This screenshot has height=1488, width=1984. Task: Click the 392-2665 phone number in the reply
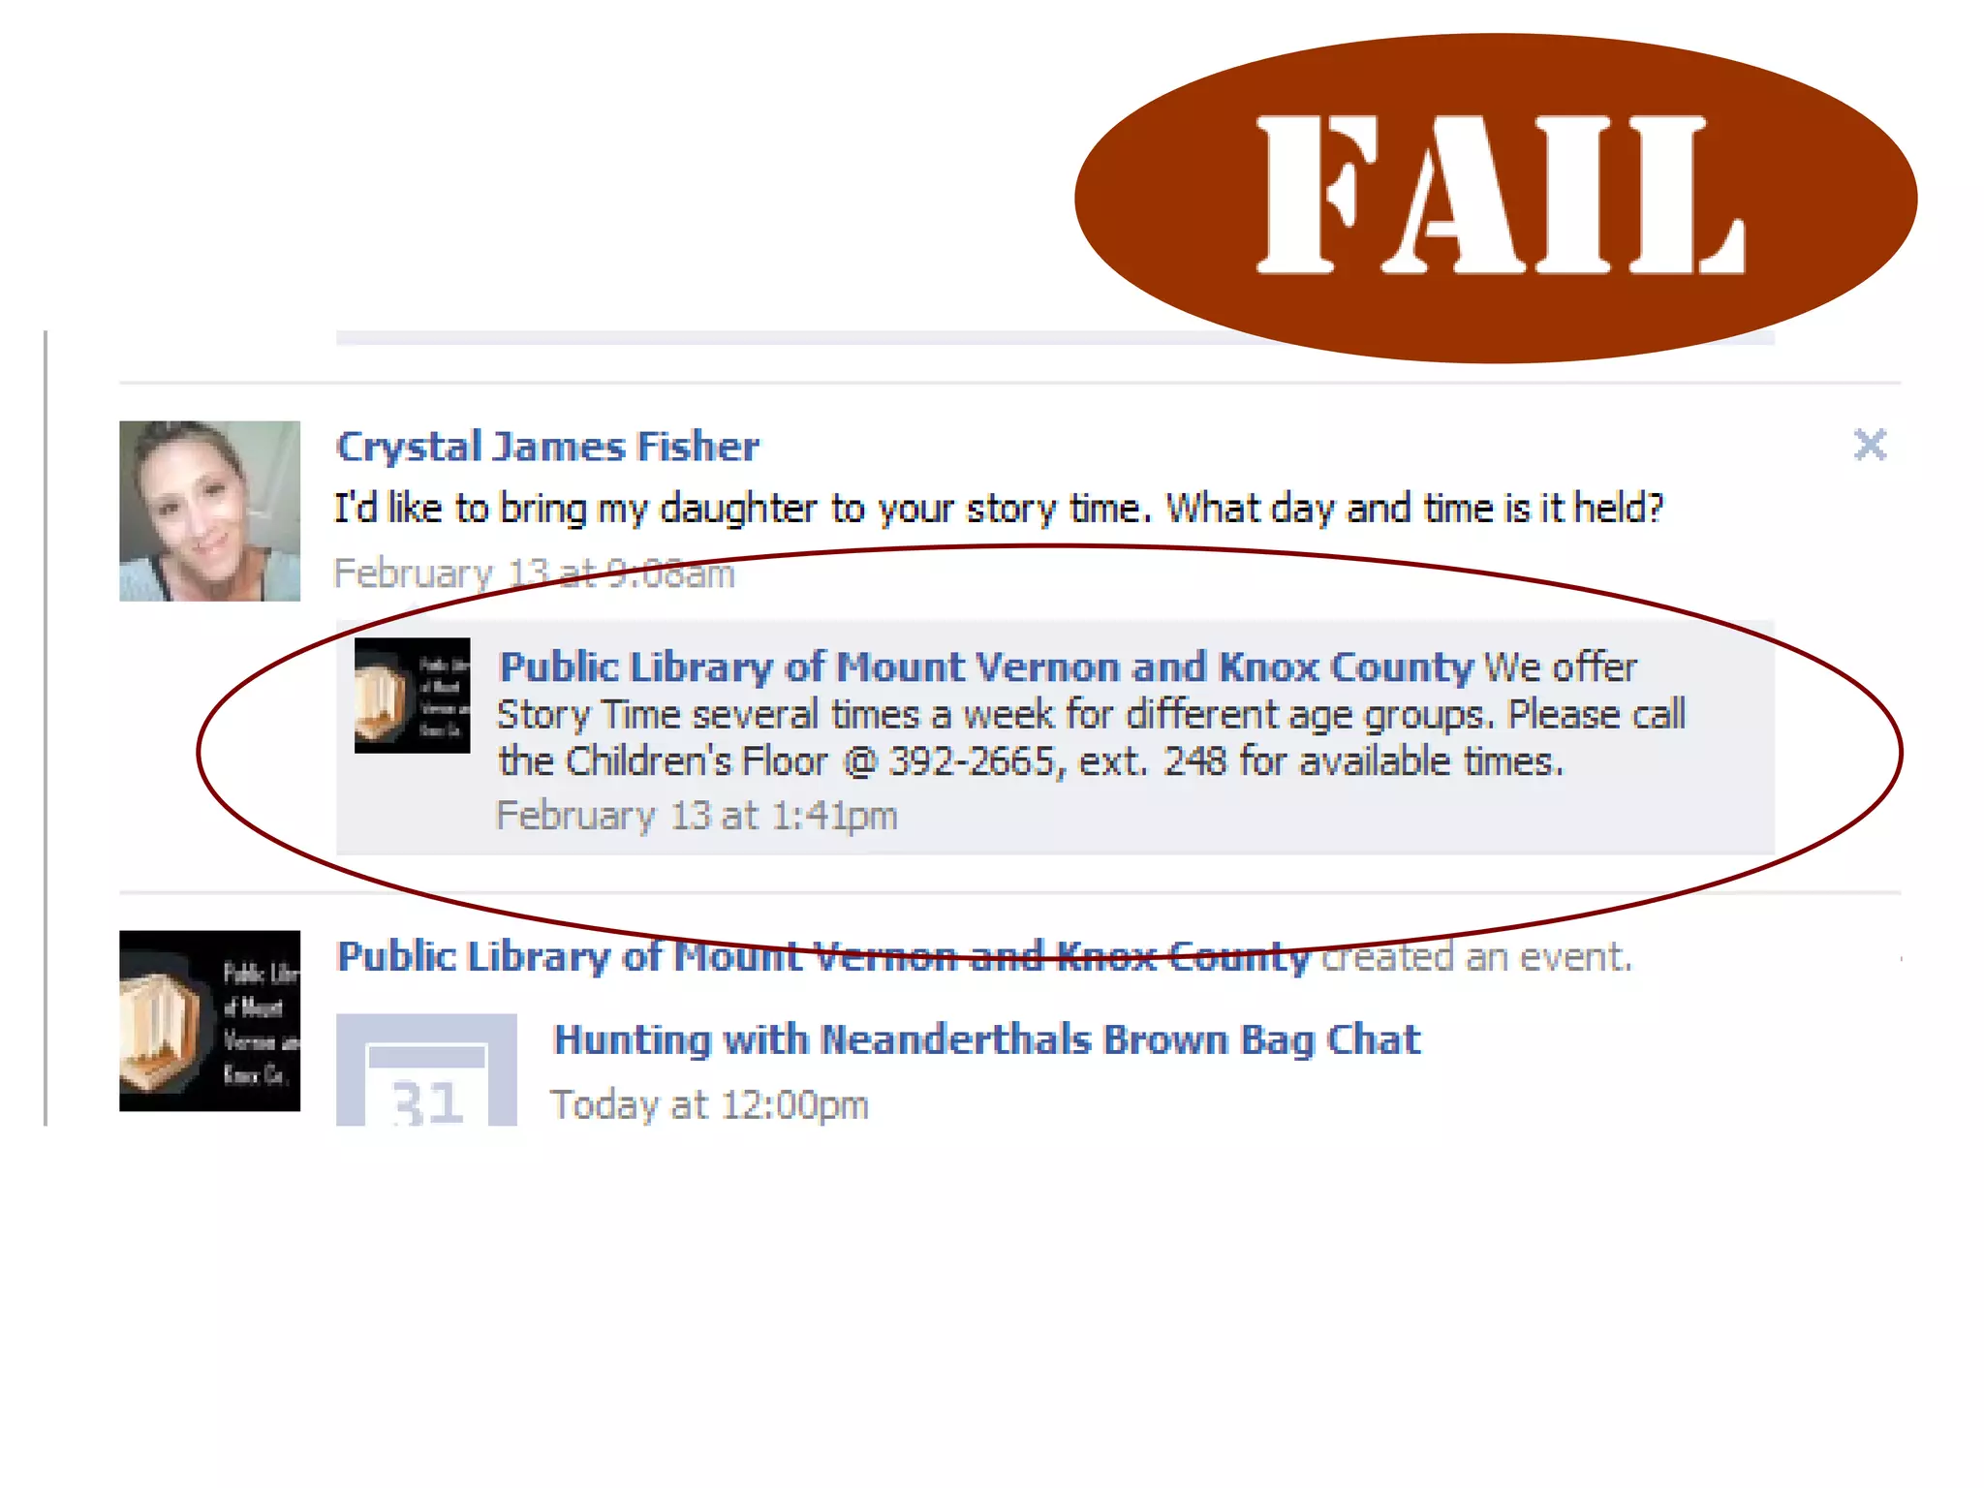point(972,761)
